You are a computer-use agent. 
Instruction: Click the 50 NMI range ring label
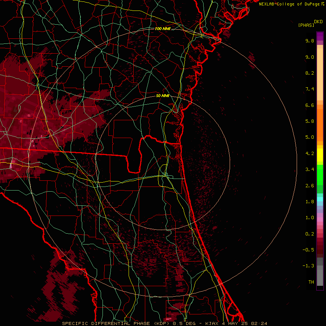coord(163,96)
